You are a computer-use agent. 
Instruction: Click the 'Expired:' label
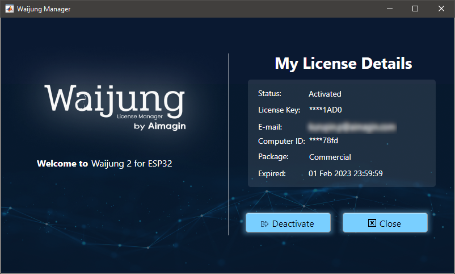pos(272,173)
